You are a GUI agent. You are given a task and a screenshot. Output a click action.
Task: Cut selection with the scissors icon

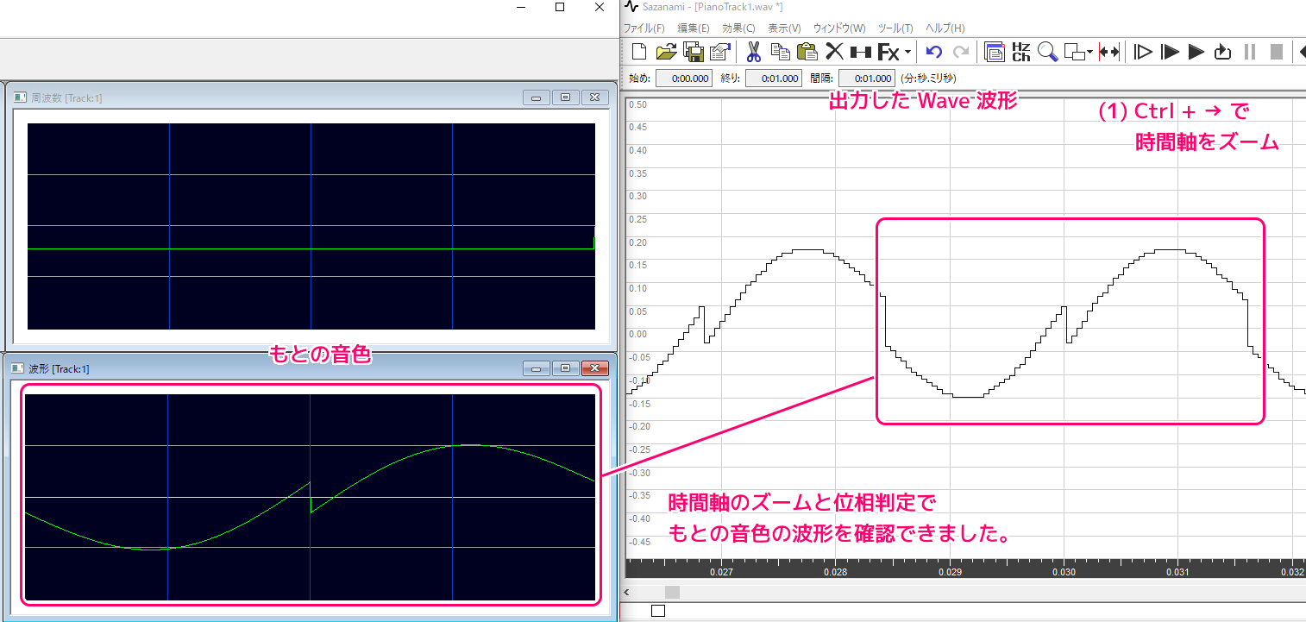753,52
